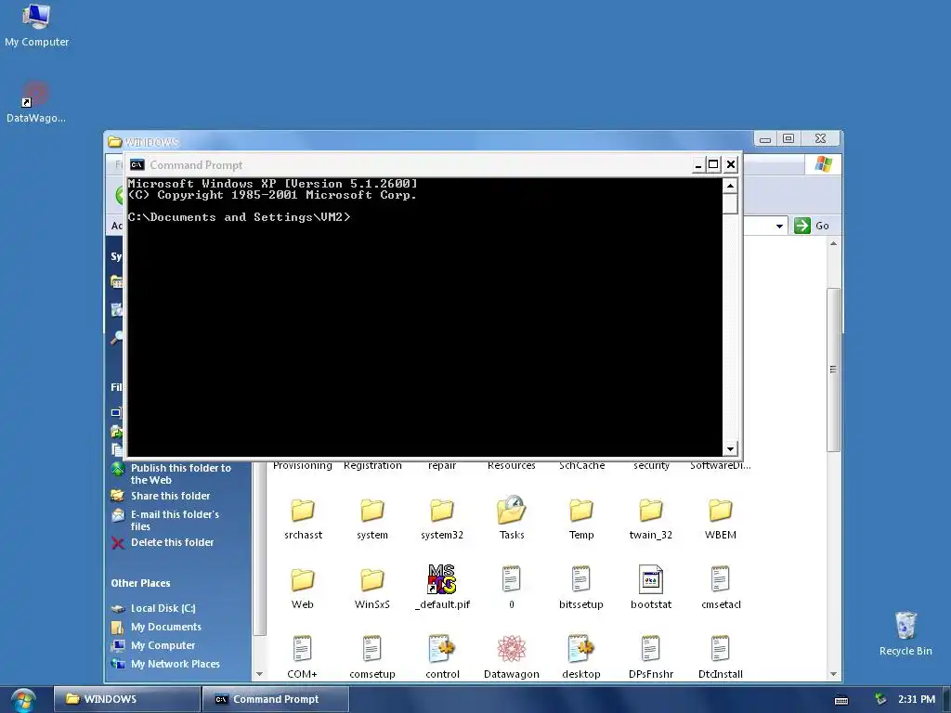Open the system folder icon
Image resolution: width=951 pixels, height=713 pixels.
pos(371,519)
